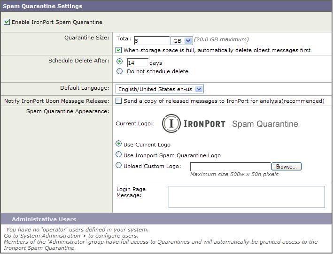Select Do not schedule delete option
333x254 pixels.
120,71
